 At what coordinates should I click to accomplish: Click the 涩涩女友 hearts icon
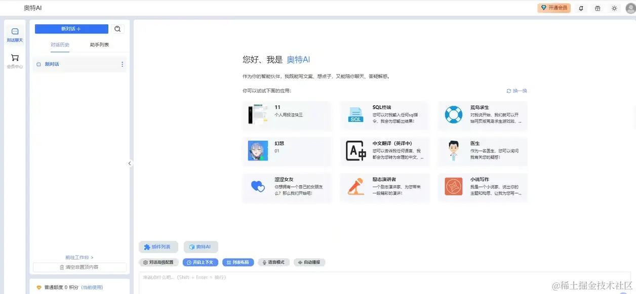[x=258, y=187]
